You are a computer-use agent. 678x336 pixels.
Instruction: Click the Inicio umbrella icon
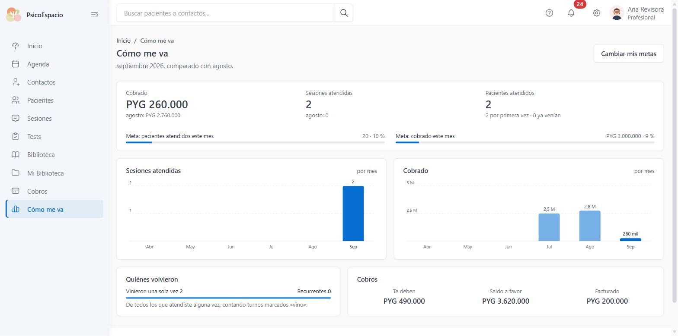[16, 46]
